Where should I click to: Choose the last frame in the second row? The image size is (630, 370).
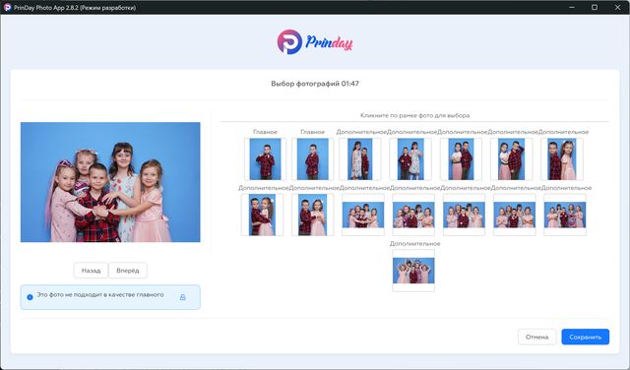[565, 215]
